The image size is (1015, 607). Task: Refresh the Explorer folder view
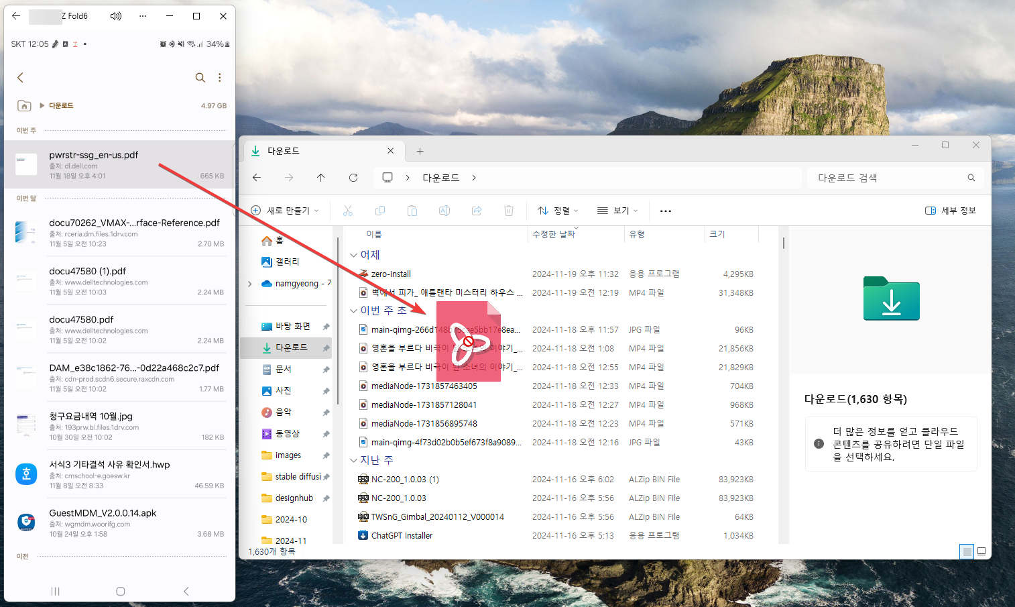[x=353, y=178]
